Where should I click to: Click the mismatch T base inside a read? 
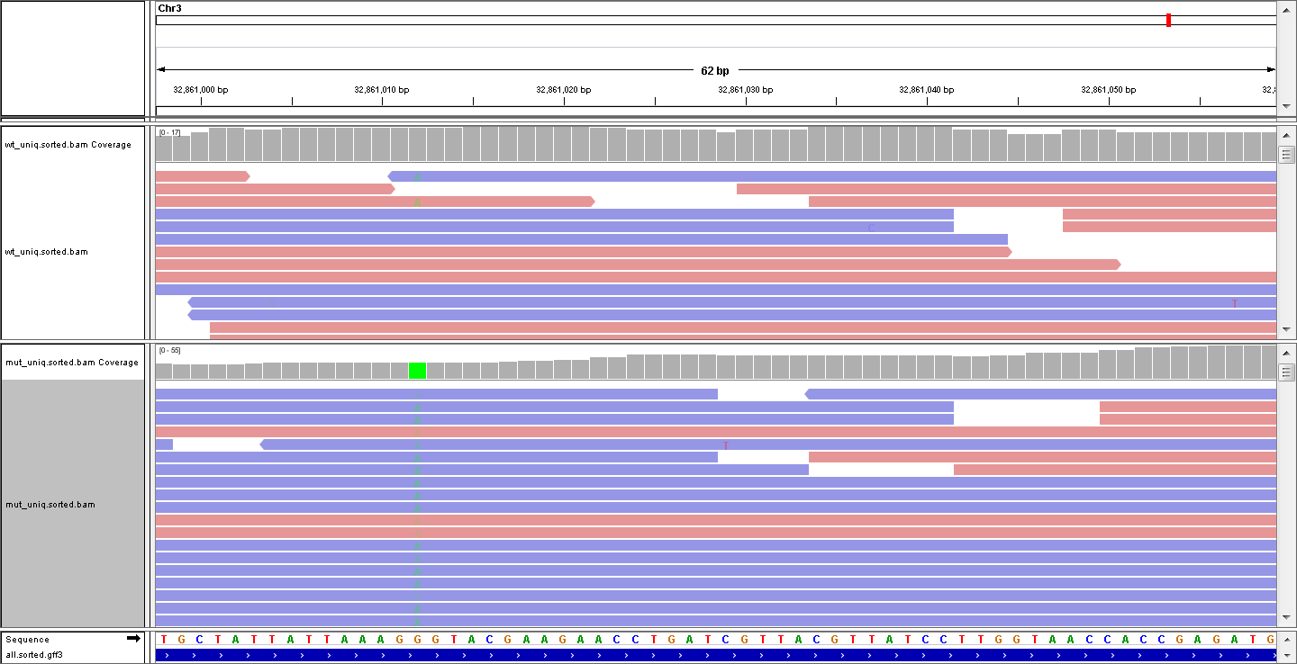(725, 444)
